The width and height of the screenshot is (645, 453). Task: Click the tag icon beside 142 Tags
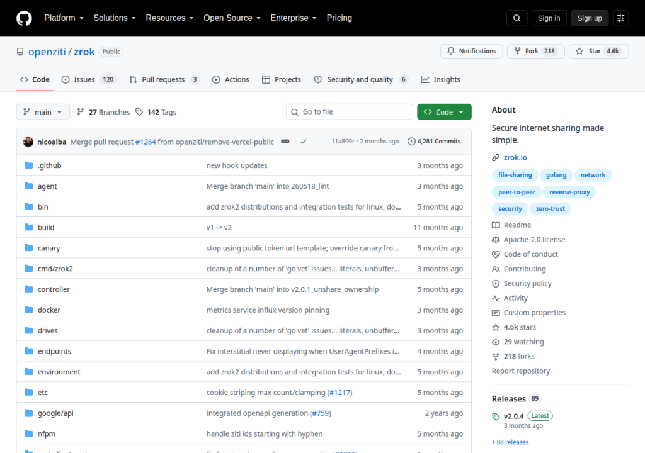pyautogui.click(x=139, y=112)
